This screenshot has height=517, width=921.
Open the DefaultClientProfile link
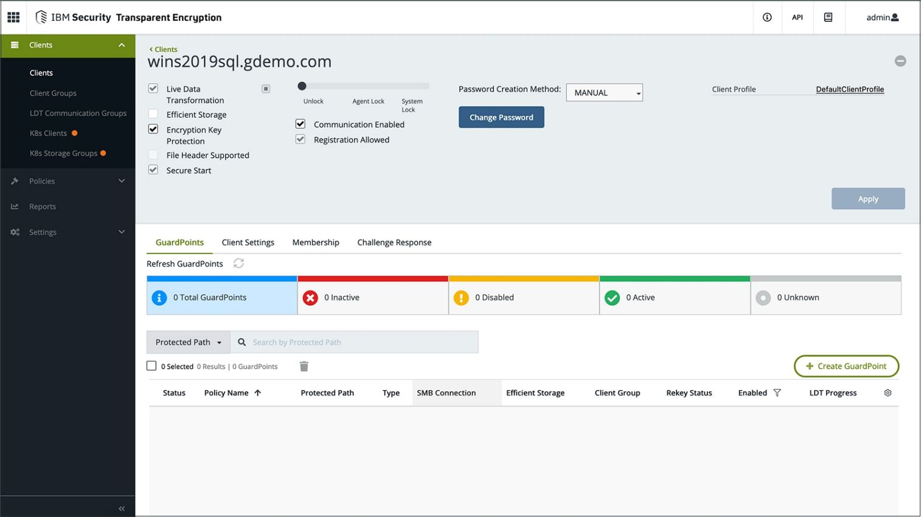click(849, 89)
